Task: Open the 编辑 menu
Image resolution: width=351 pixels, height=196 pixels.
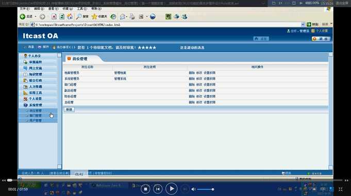Action: [x=39, y=9]
